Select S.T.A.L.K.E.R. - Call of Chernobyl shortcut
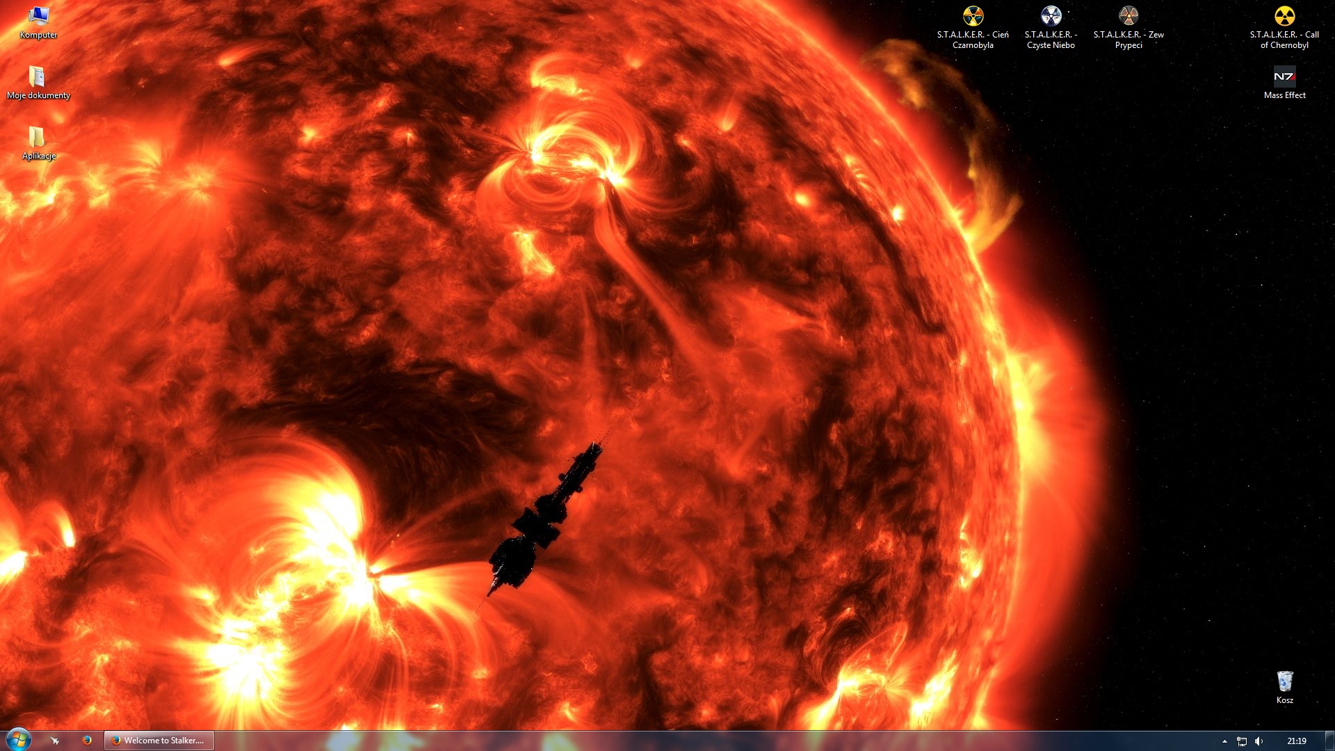This screenshot has height=751, width=1335. pos(1284,28)
